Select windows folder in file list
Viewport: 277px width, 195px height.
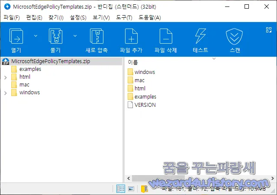point(145,72)
